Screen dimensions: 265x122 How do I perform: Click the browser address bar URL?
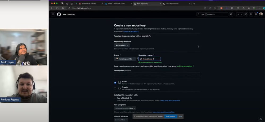(81, 8)
